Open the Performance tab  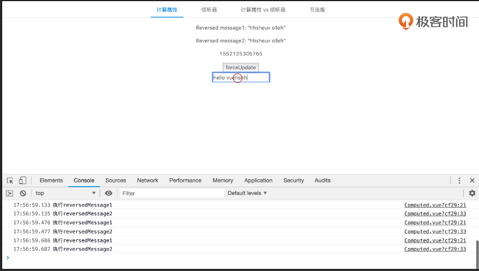[185, 180]
